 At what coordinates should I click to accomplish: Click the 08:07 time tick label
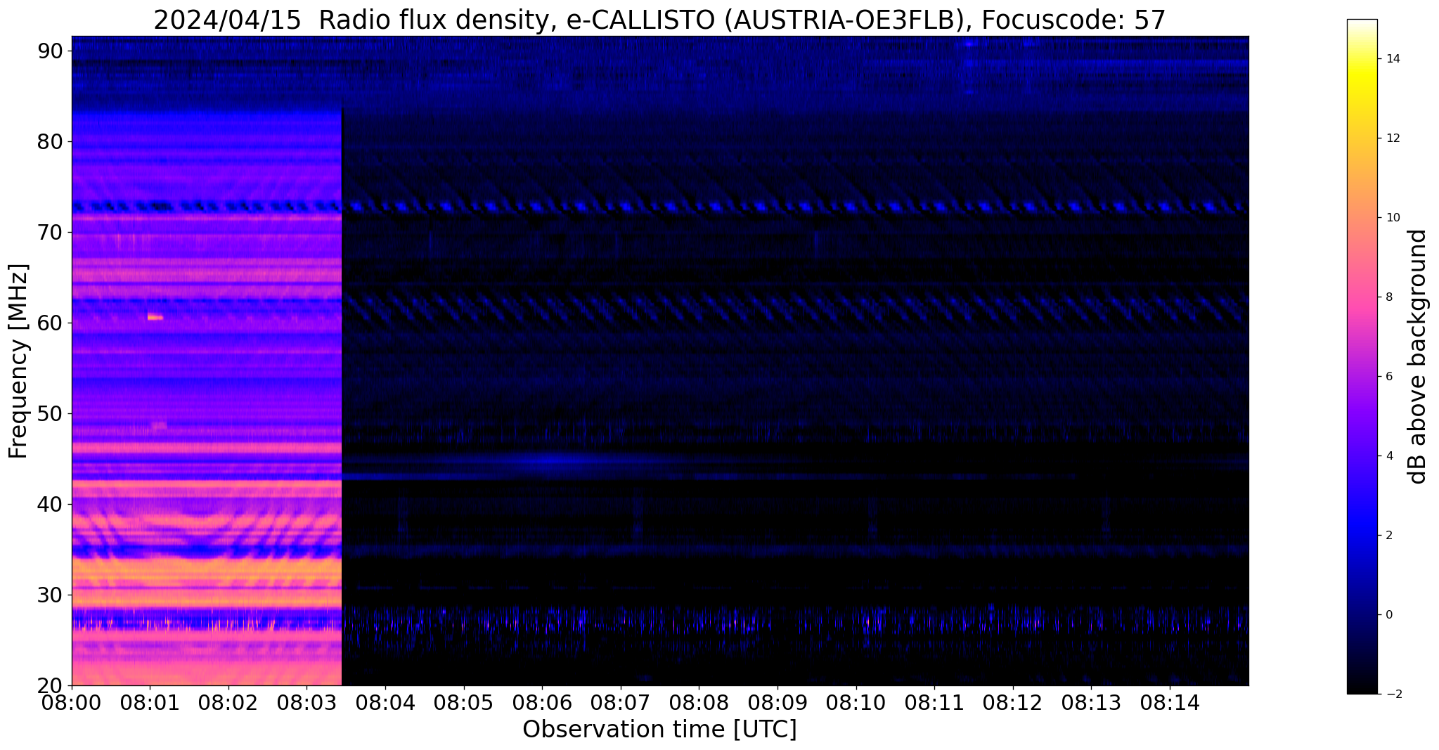point(621,701)
